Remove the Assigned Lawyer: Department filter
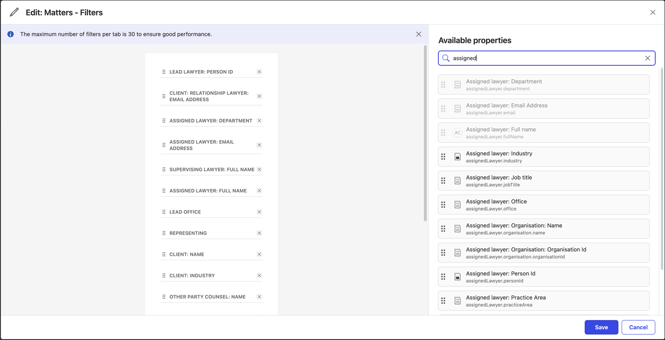The width and height of the screenshot is (665, 340). tap(259, 121)
